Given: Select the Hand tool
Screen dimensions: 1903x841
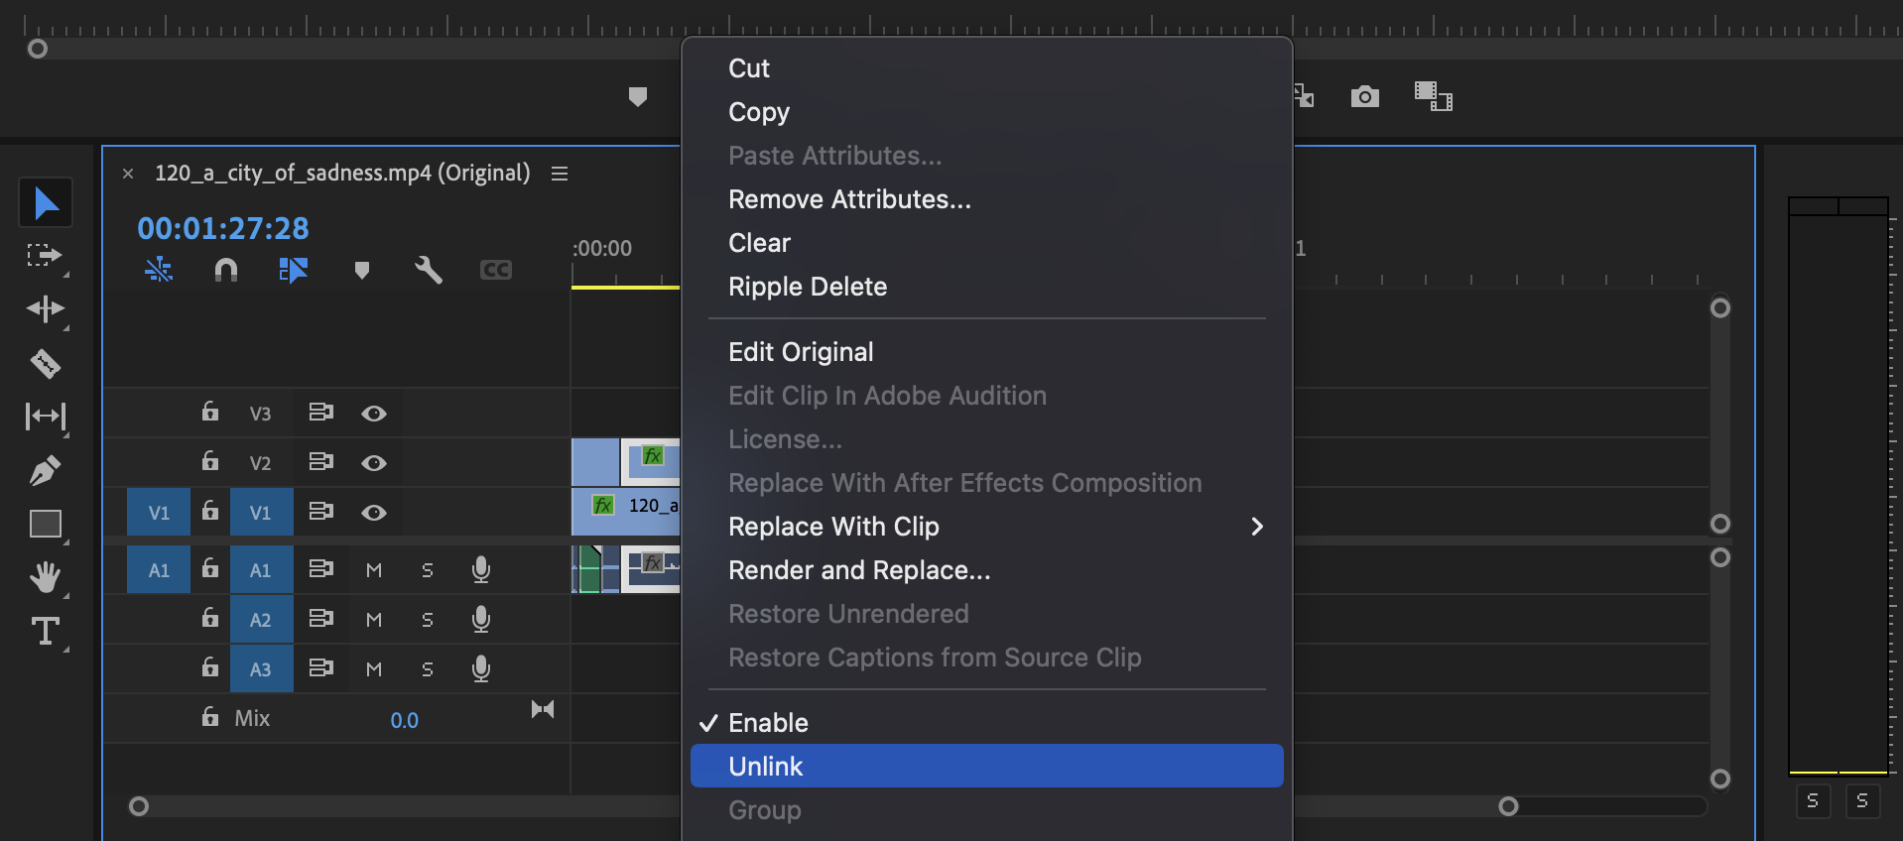Looking at the screenshot, I should [x=45, y=576].
